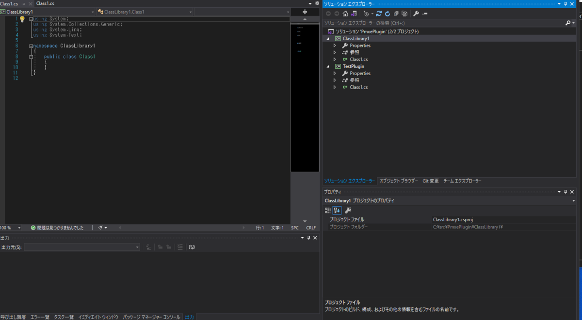Collapse the namespace ClassLibrary1 block
This screenshot has width=582, height=320.
[31, 46]
